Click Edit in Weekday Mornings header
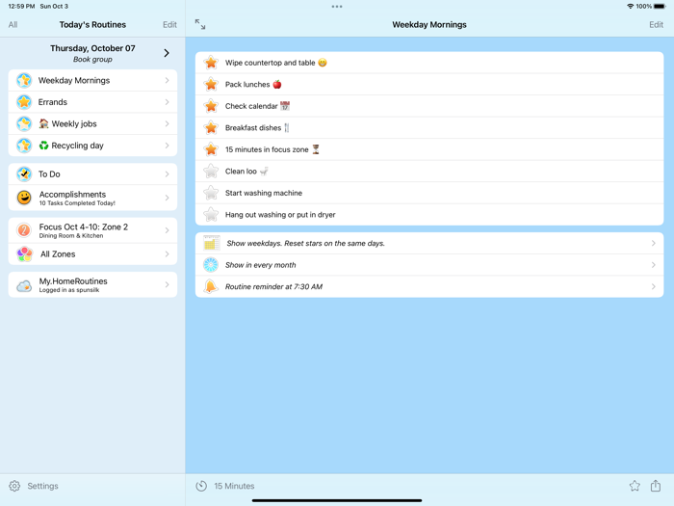674x506 pixels. coord(656,24)
